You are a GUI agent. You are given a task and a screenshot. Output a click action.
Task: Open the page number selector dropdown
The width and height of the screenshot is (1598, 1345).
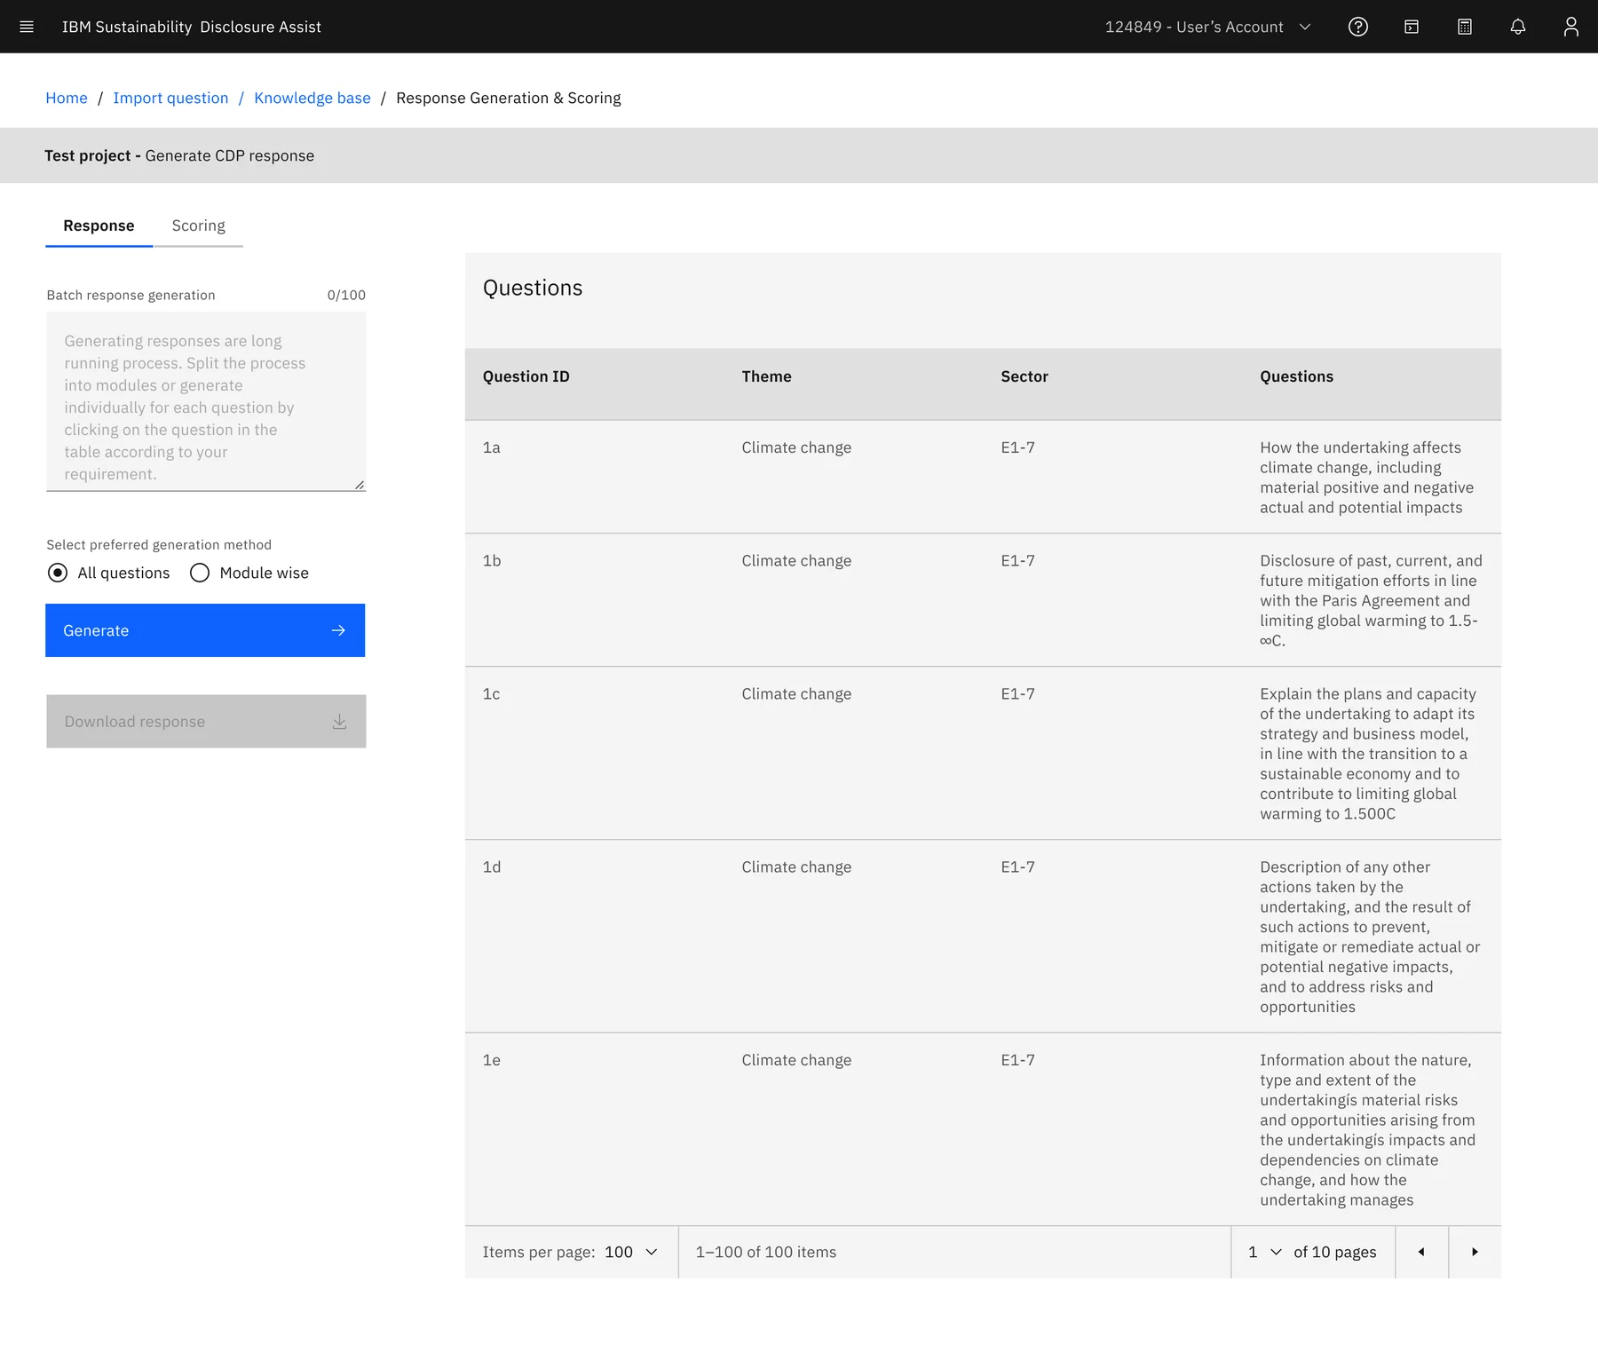click(x=1264, y=1252)
